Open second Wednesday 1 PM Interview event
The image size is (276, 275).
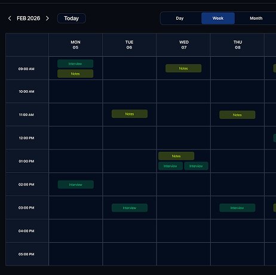(x=196, y=166)
